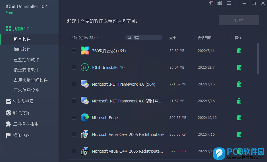Click the 2022/10/10 install date

(207, 118)
